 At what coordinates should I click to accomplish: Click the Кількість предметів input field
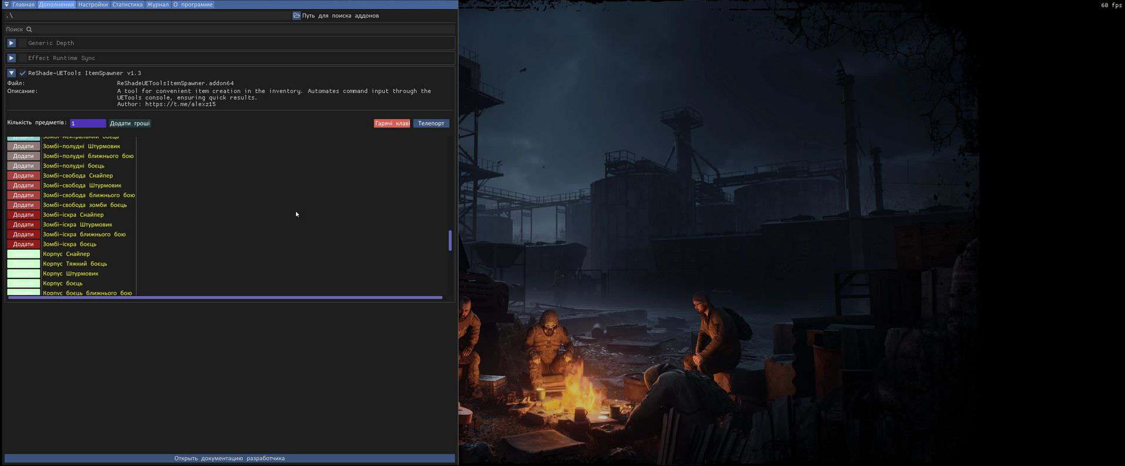[x=88, y=124]
